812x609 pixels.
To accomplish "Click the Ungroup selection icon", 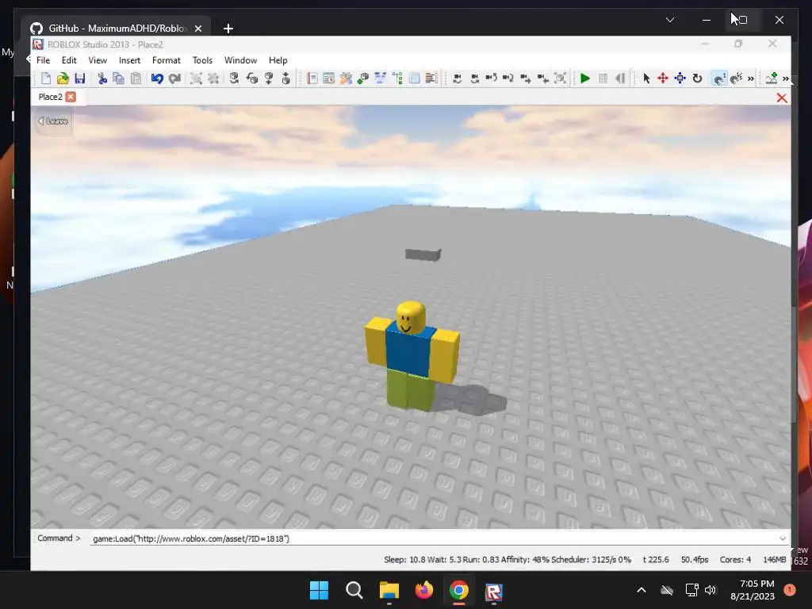I will [213, 79].
